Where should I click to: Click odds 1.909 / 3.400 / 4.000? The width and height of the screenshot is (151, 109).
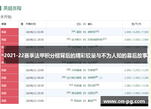(137, 93)
